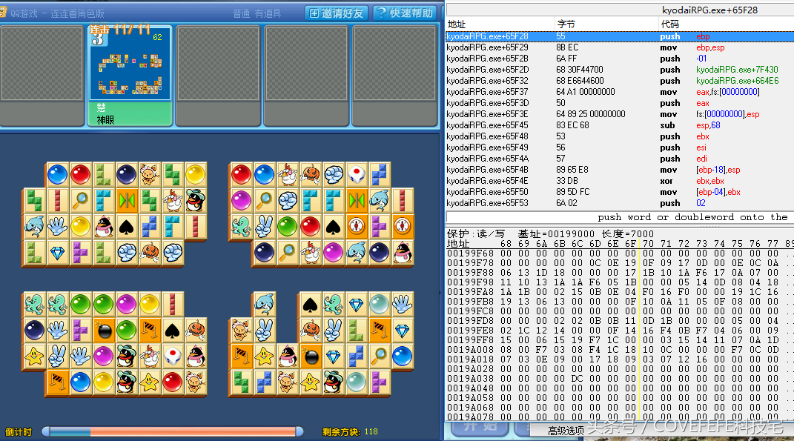
Task: Click the 剩余方块: 118 remaining counter
Action: 350,432
